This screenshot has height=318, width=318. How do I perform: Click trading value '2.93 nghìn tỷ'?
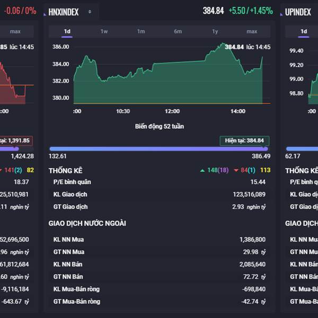pos(249,207)
